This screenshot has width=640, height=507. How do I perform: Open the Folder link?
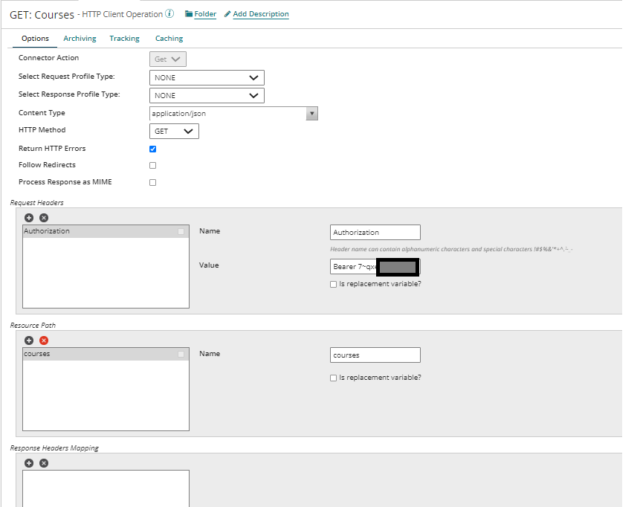[201, 13]
